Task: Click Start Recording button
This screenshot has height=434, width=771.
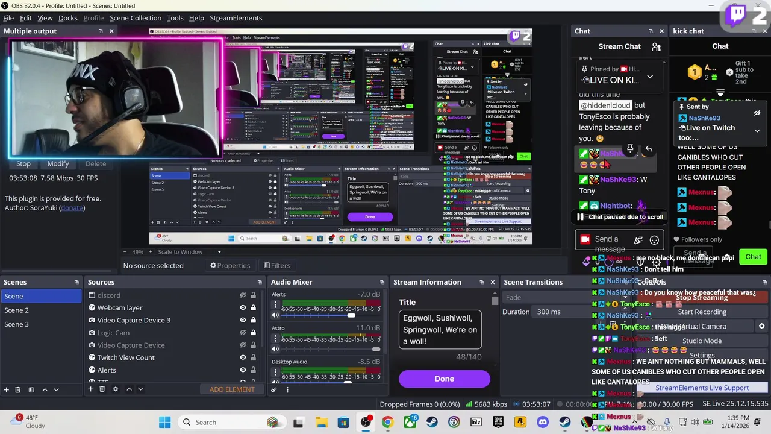Action: tap(702, 312)
